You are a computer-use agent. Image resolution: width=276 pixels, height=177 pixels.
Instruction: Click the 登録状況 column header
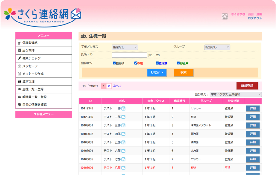click(x=233, y=101)
